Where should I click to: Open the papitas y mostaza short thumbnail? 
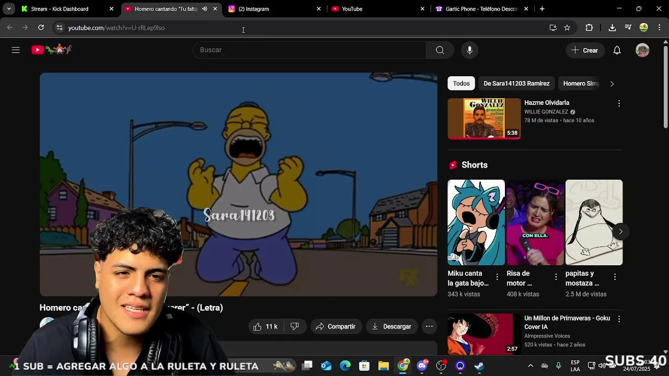tap(594, 222)
